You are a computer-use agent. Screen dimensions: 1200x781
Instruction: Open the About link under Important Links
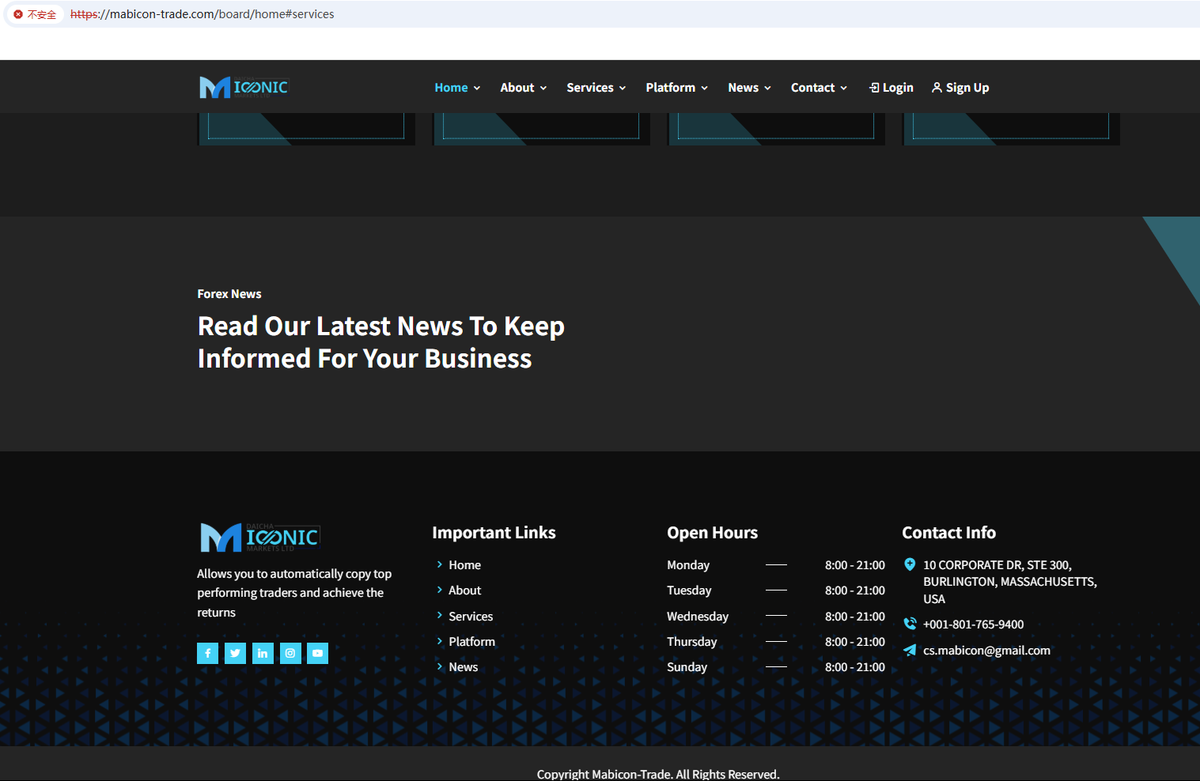coord(465,590)
